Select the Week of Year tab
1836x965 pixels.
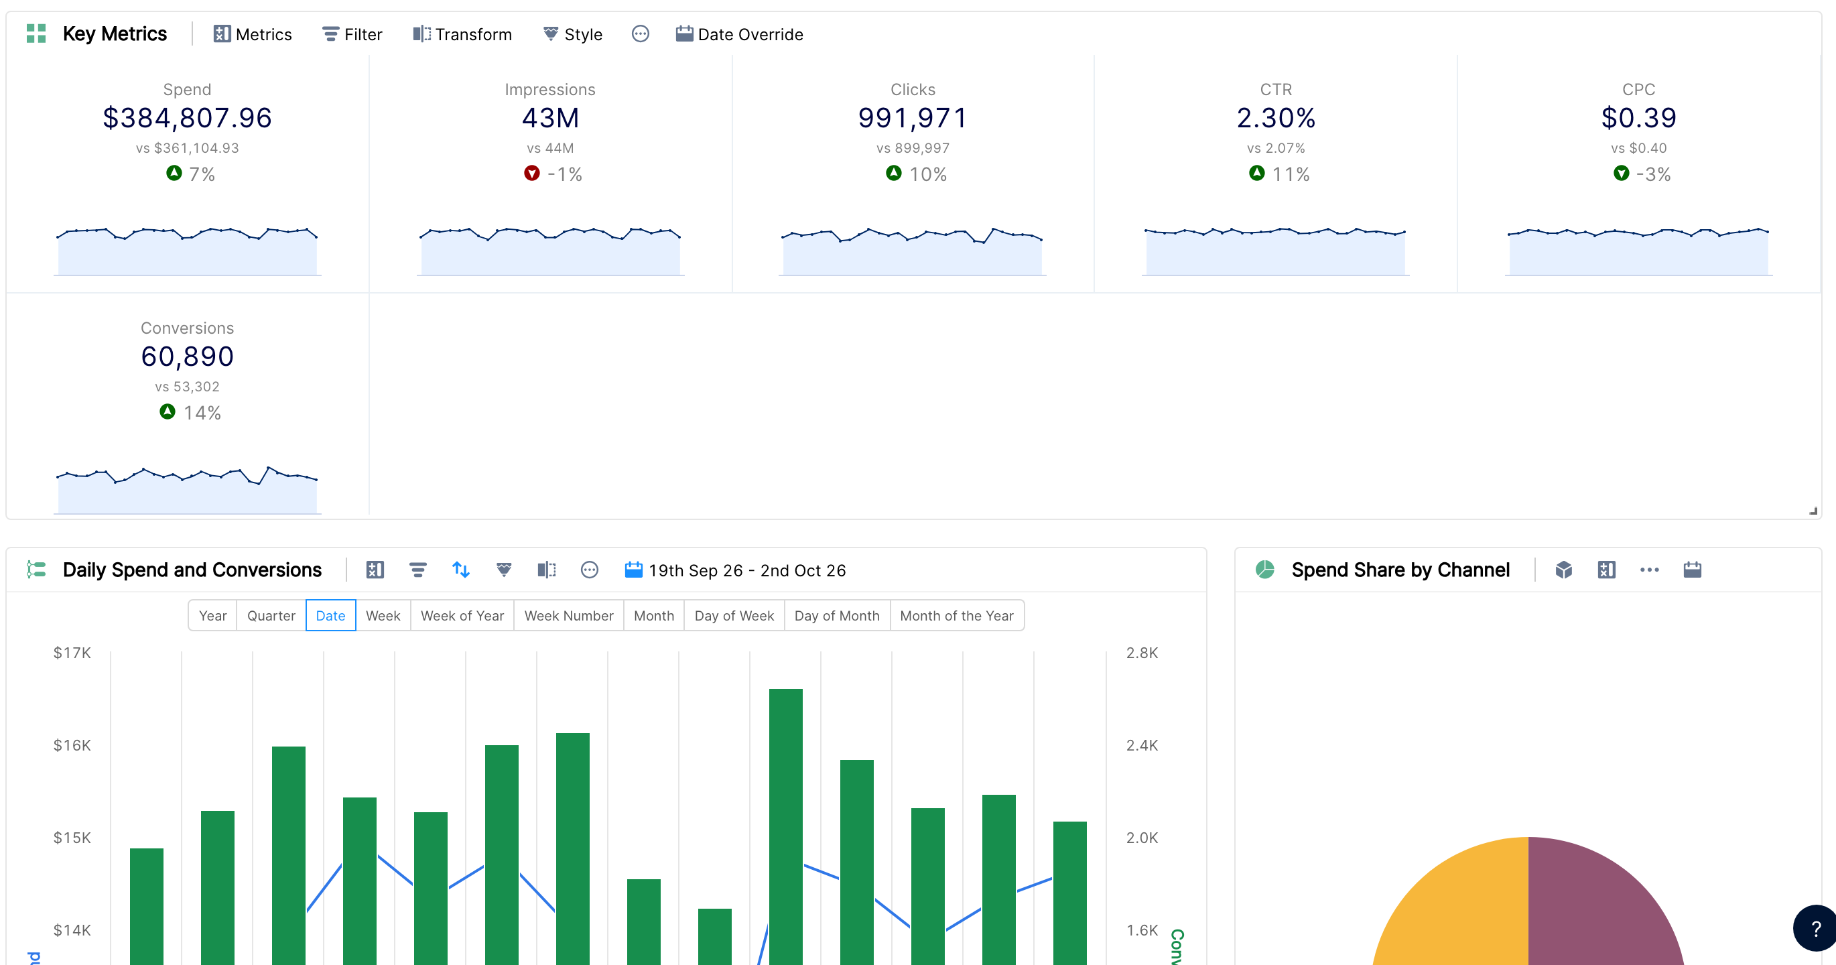(462, 615)
